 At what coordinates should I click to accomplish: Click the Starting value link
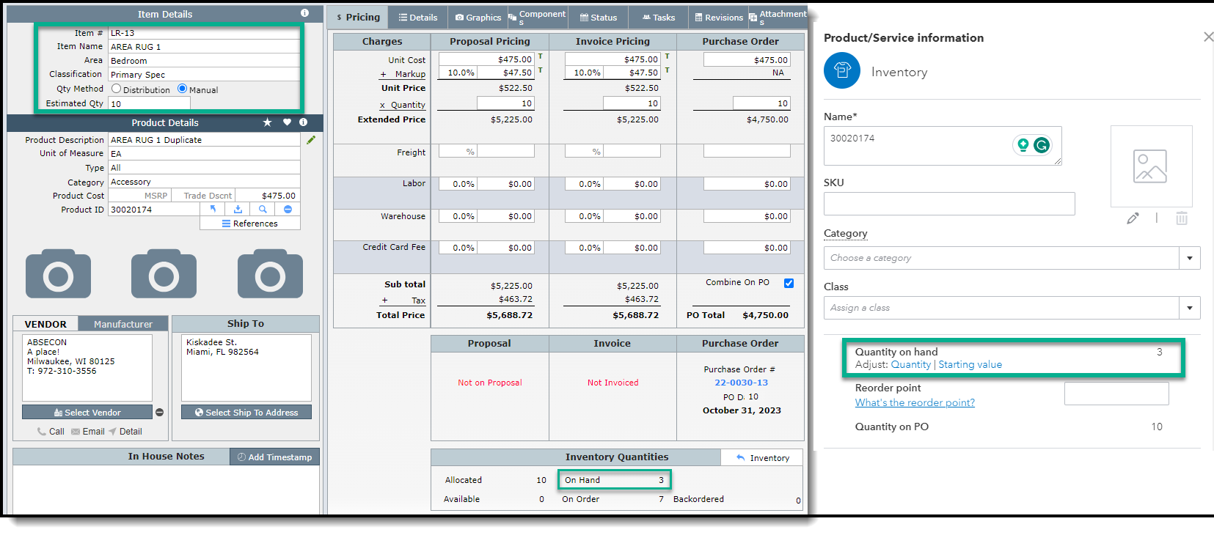click(x=970, y=364)
